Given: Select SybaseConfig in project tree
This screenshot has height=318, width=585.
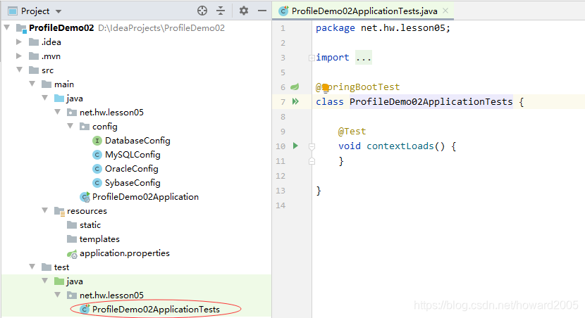Looking at the screenshot, I should 133,183.
